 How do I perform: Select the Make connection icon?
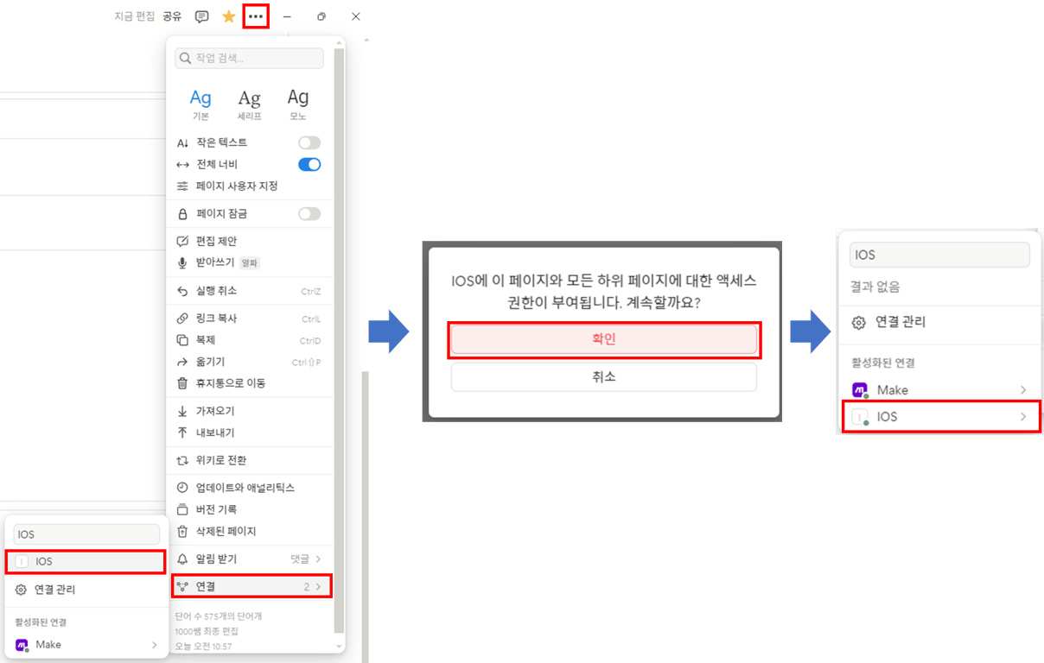(859, 389)
